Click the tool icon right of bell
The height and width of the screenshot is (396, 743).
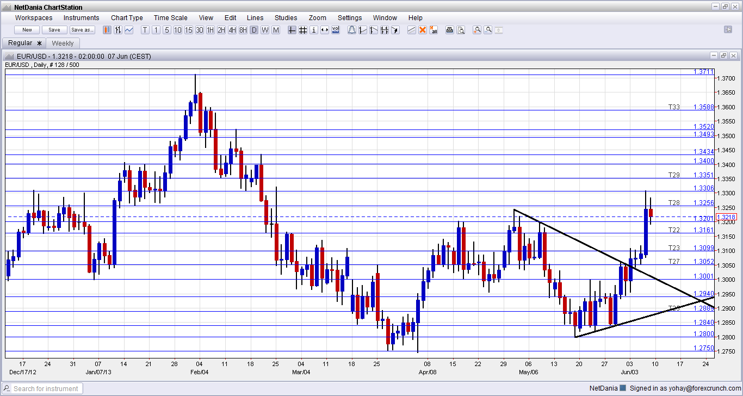[x=363, y=30]
